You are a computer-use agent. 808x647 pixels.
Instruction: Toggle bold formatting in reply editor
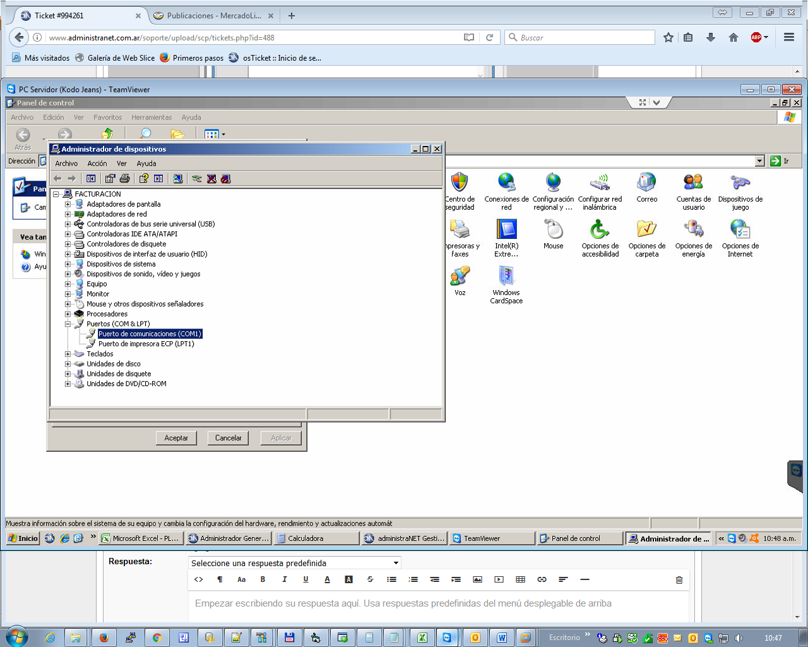point(263,579)
